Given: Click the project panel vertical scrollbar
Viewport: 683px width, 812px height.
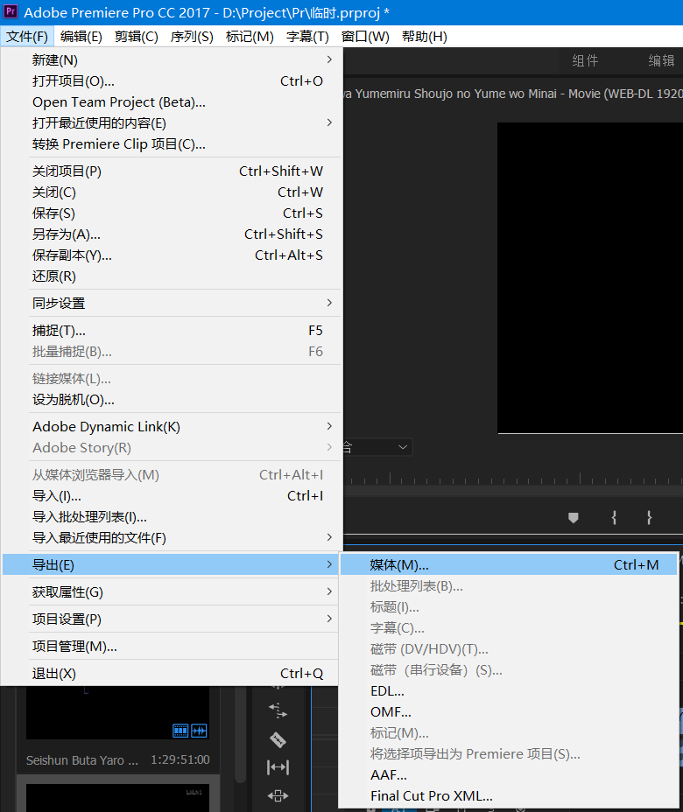Looking at the screenshot, I should coord(240,734).
